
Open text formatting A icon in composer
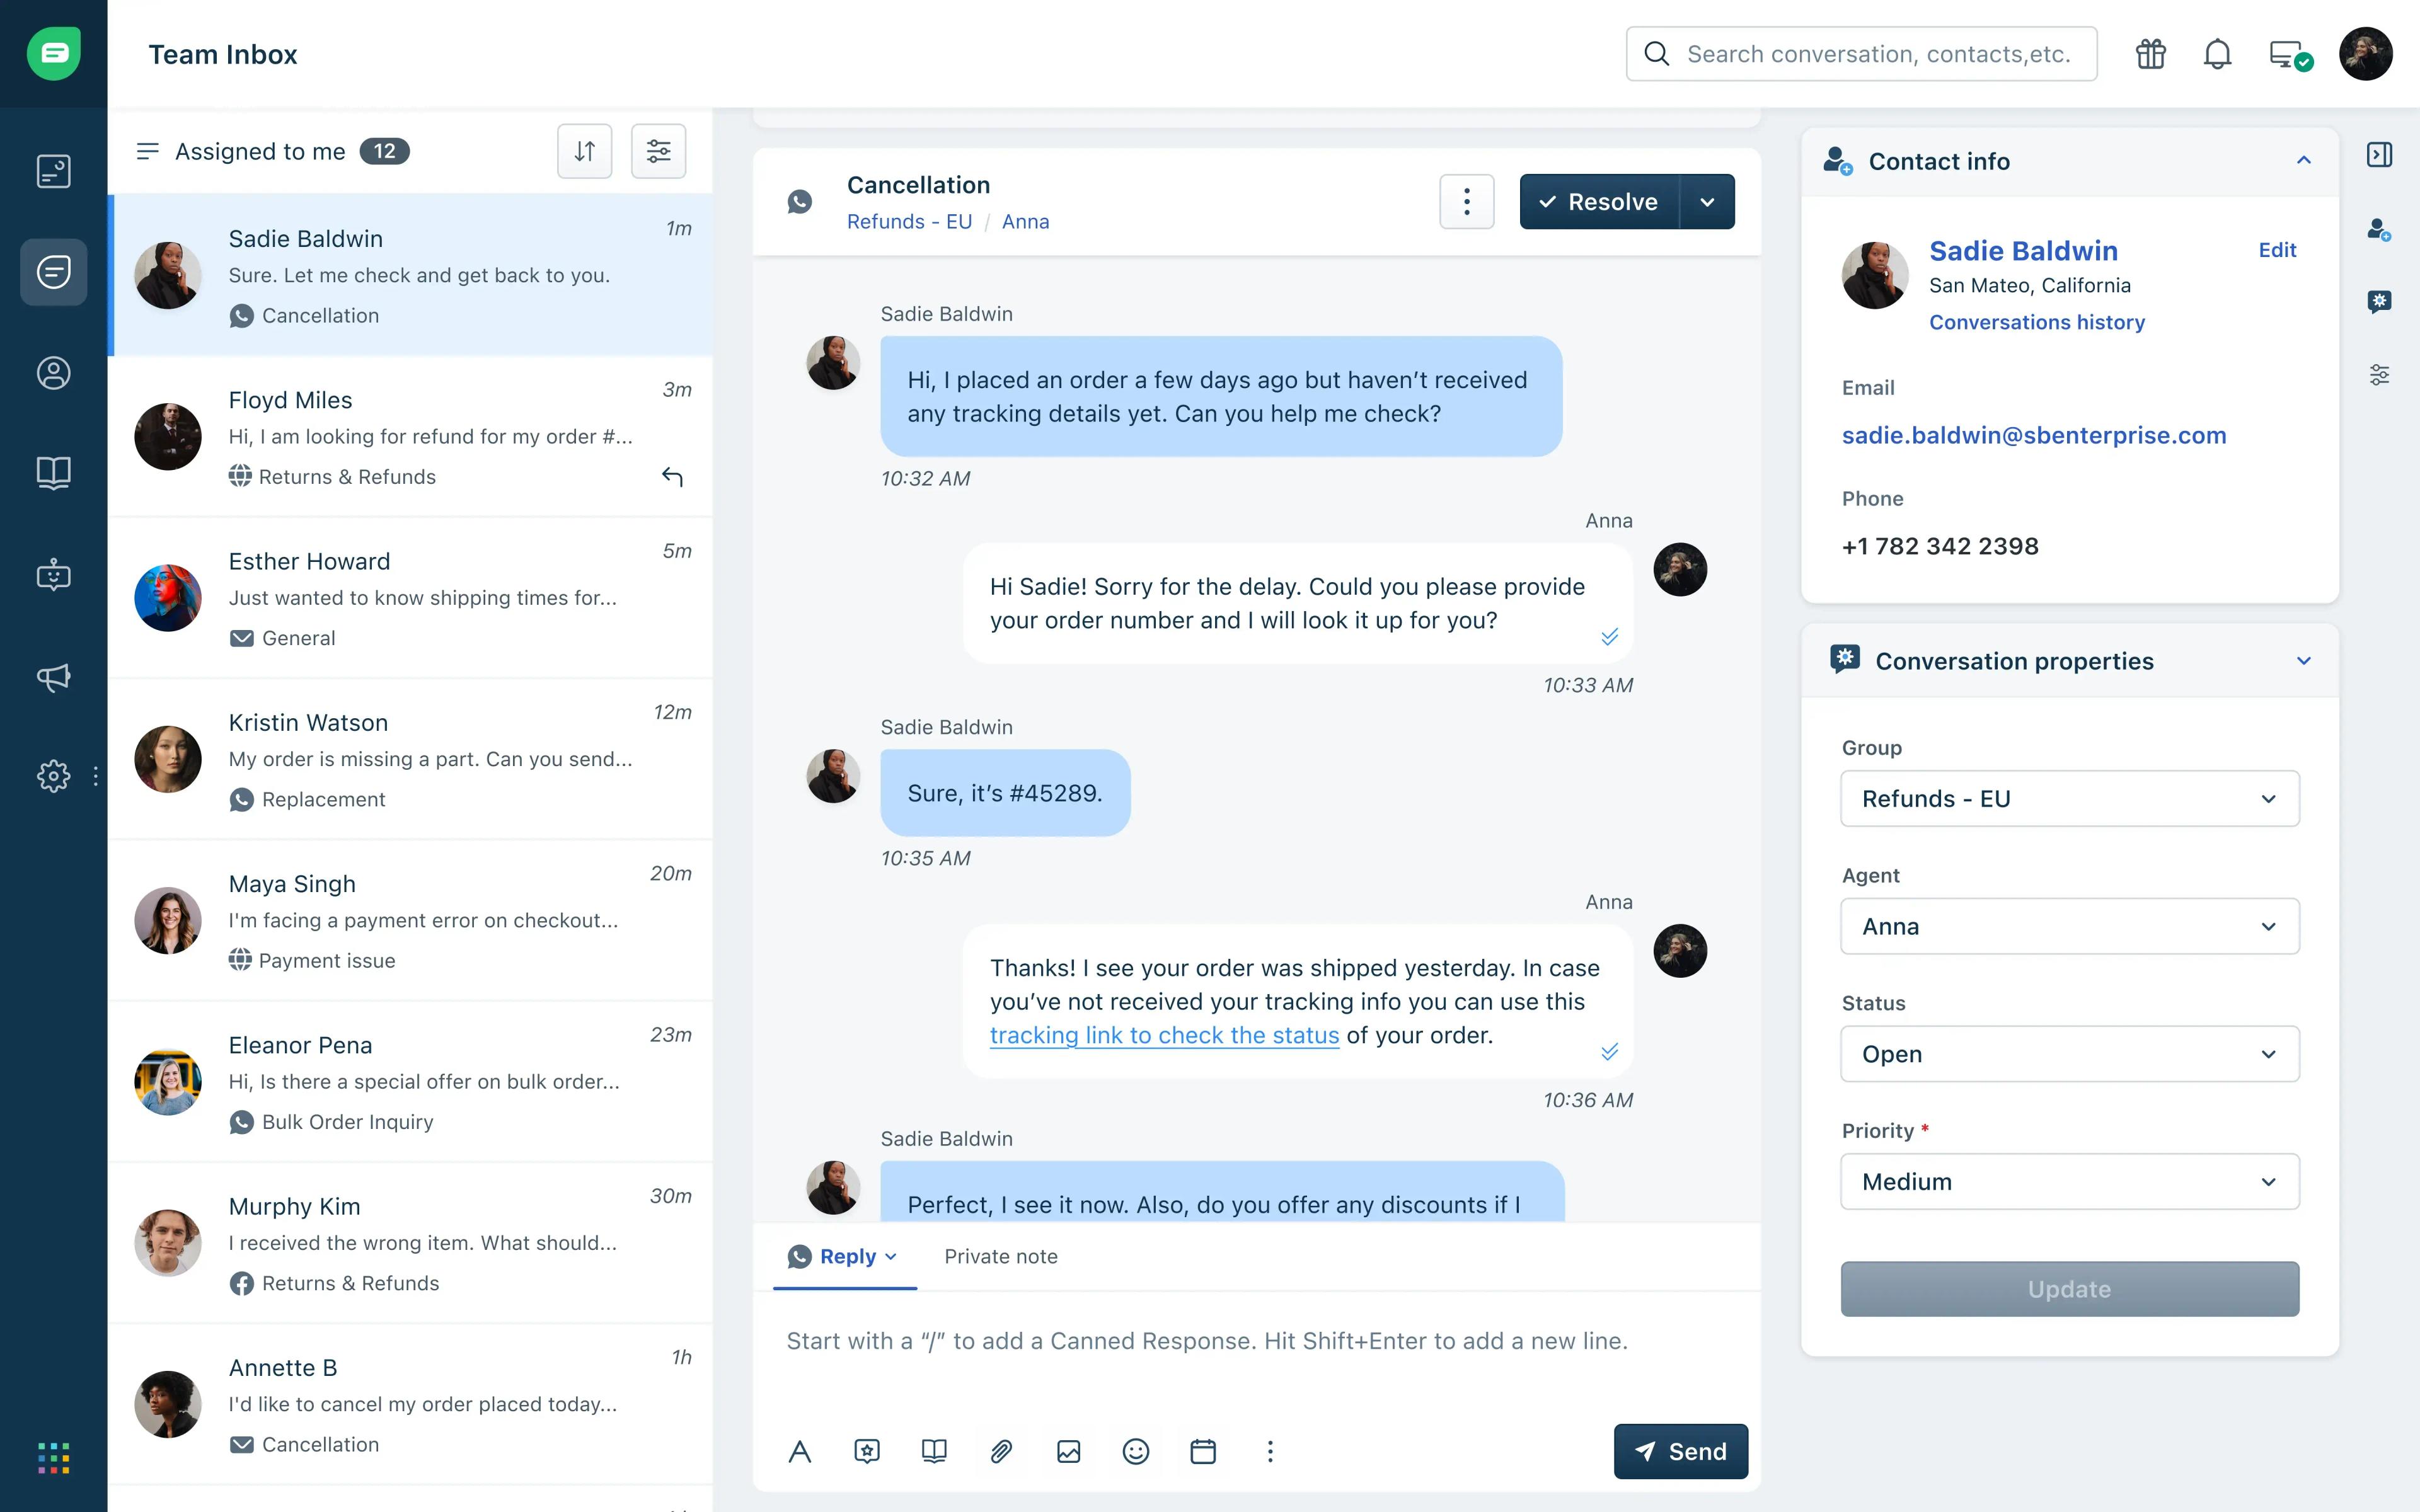(x=800, y=1451)
